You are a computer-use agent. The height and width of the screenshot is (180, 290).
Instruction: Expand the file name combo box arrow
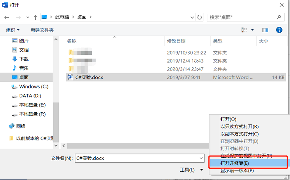(x=201, y=158)
